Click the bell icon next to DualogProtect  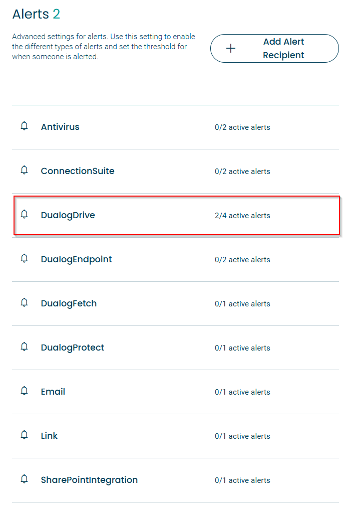(x=25, y=347)
